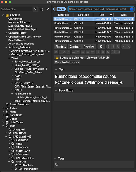Apply subscript formatting icon
136x172 pixels.
point(128,47)
